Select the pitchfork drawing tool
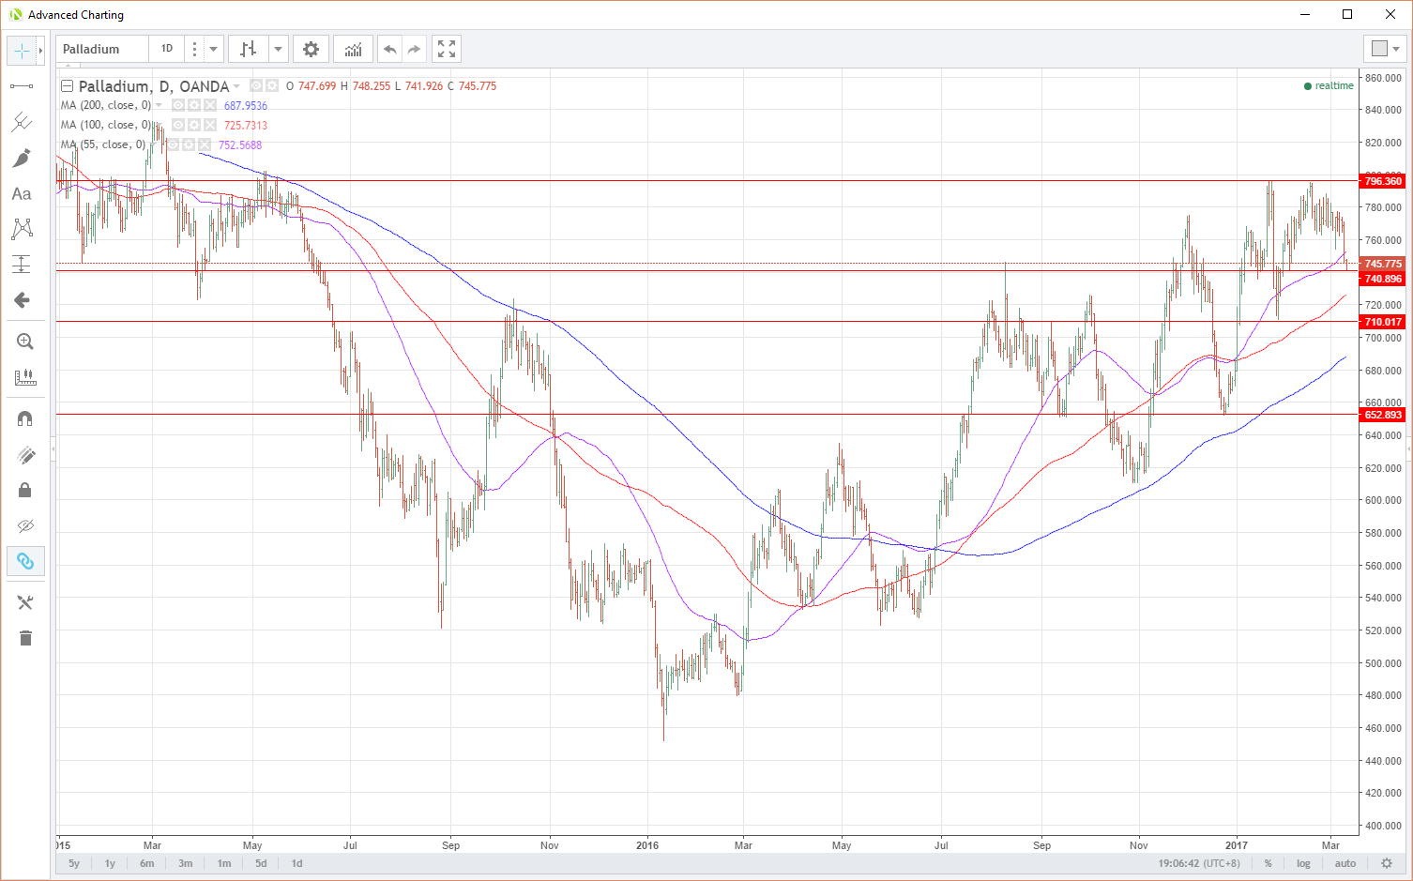The width and height of the screenshot is (1413, 881). click(22, 122)
